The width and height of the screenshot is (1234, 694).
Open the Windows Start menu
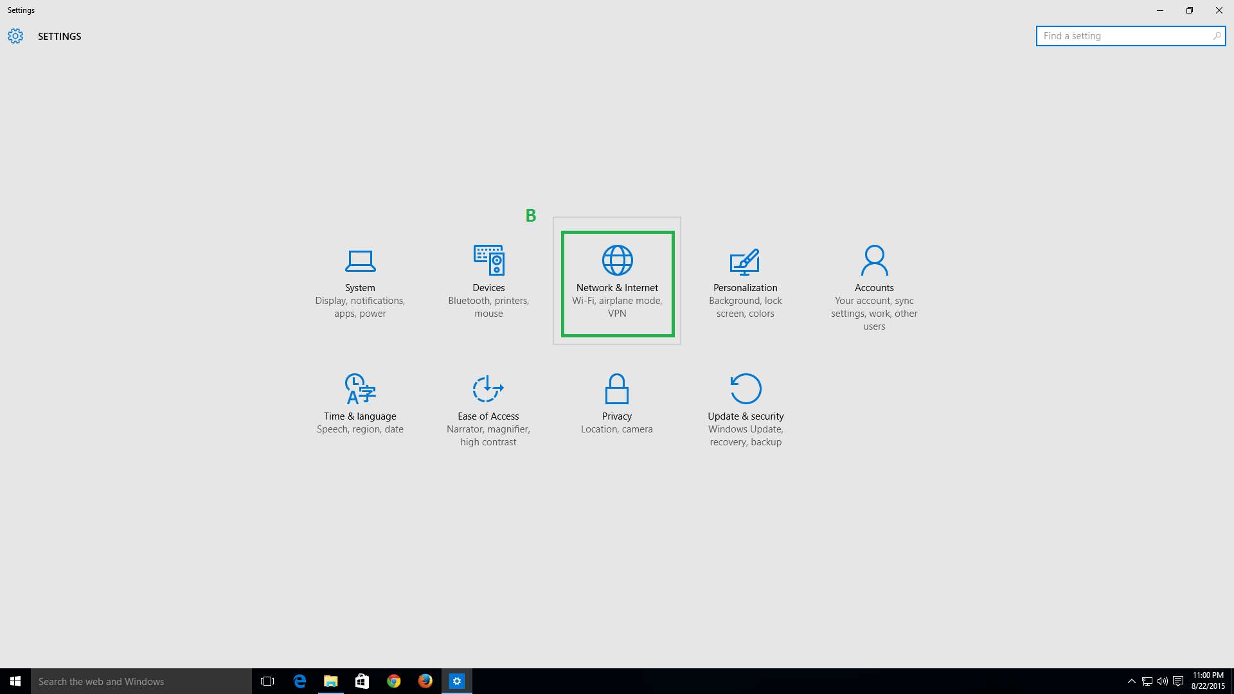click(15, 681)
